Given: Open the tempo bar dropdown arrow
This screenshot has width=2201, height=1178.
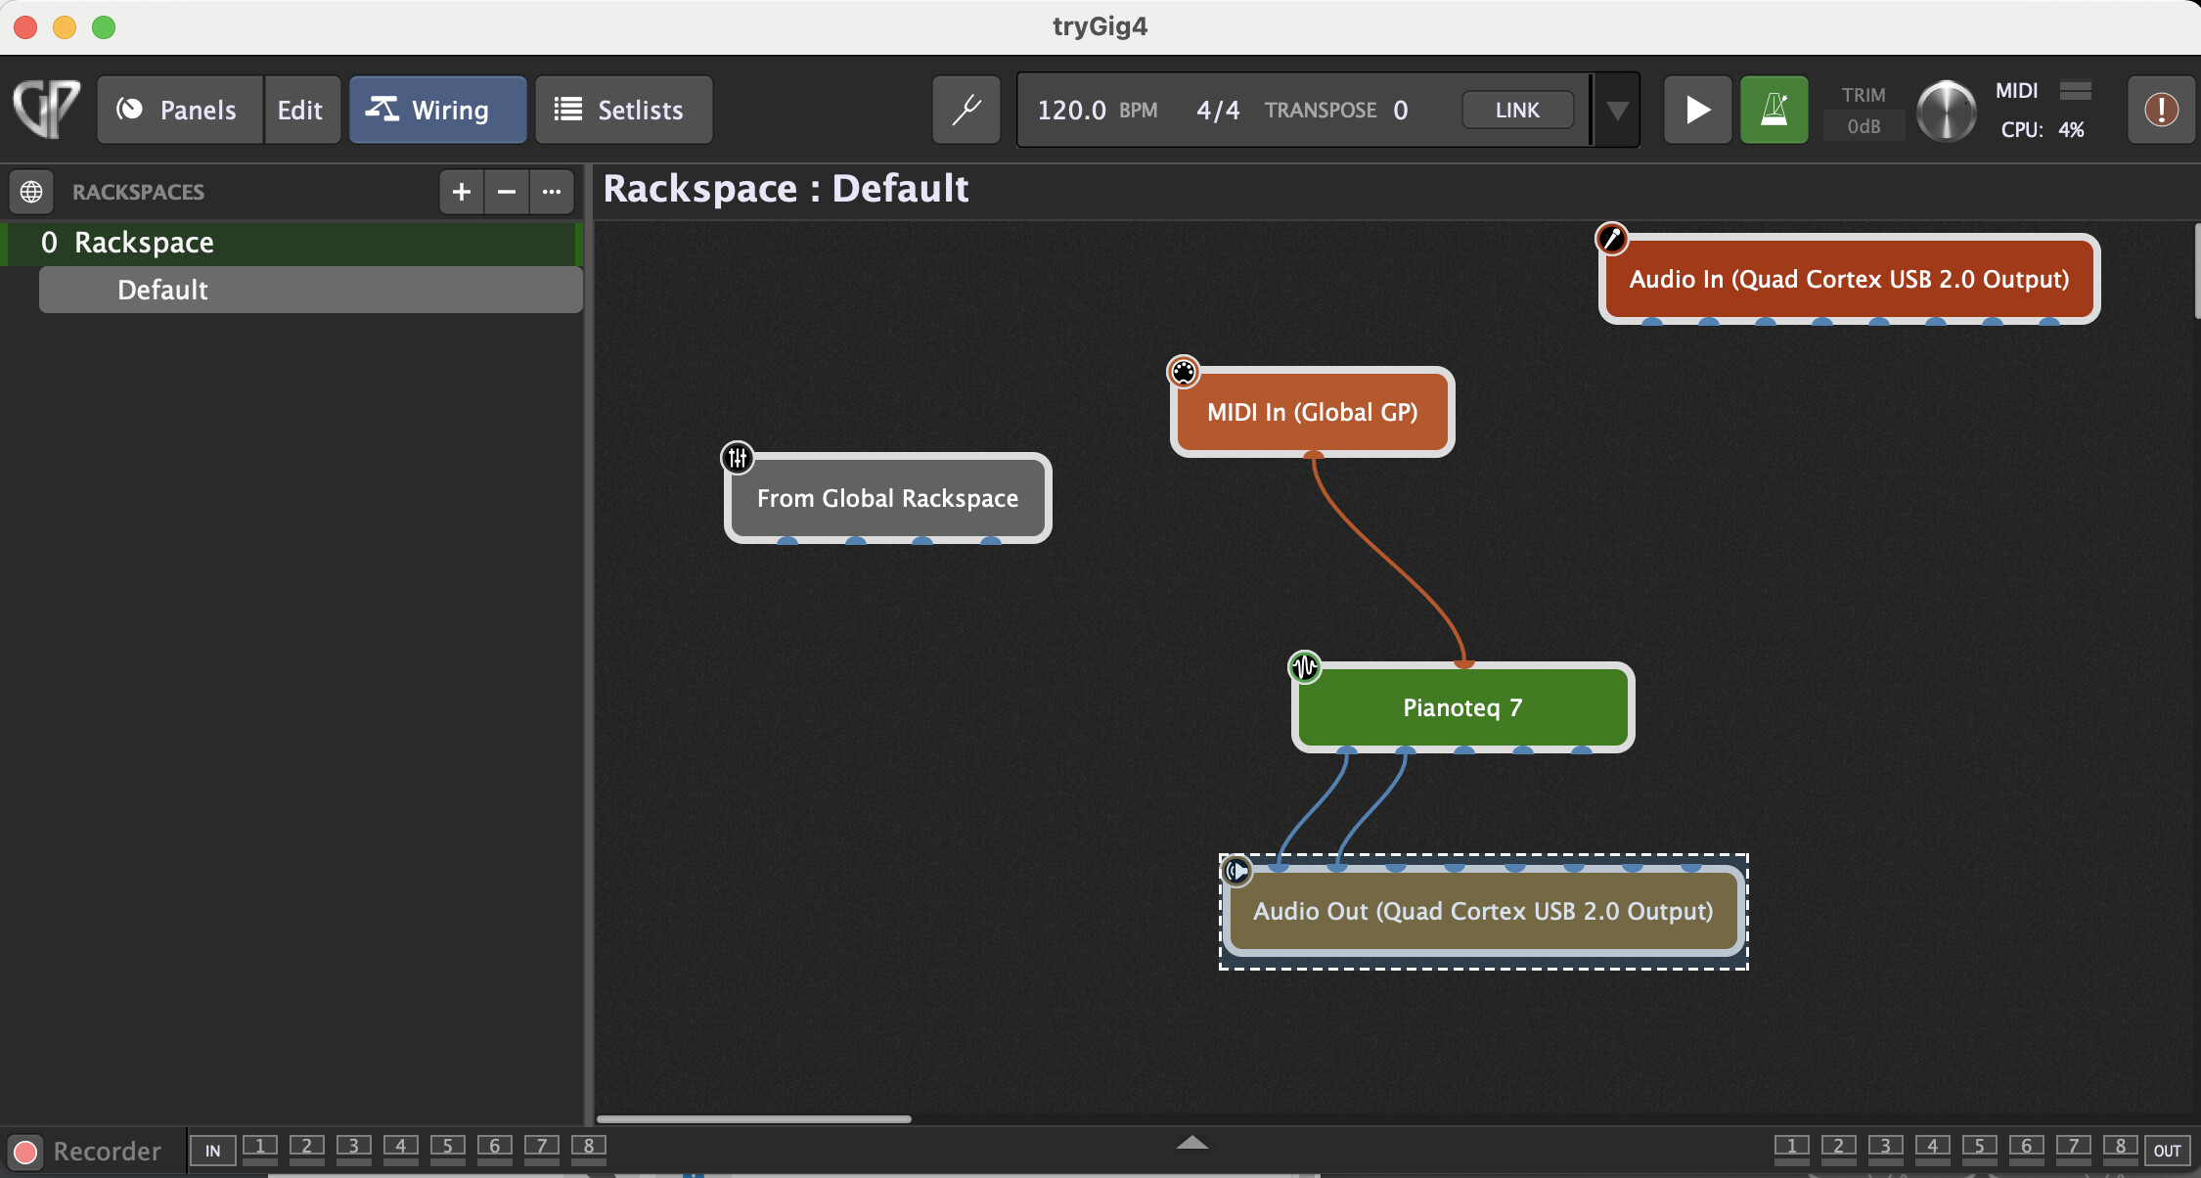Looking at the screenshot, I should coord(1618,110).
